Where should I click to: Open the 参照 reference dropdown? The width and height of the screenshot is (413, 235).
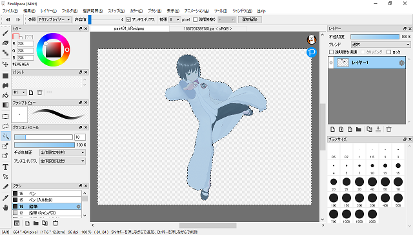54,19
